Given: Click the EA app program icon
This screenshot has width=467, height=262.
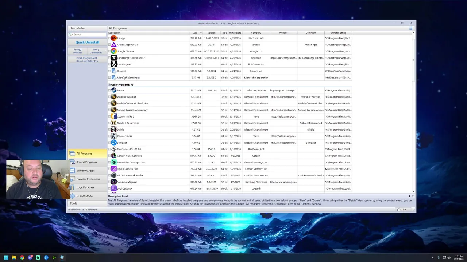Looking at the screenshot, I should [x=114, y=38].
